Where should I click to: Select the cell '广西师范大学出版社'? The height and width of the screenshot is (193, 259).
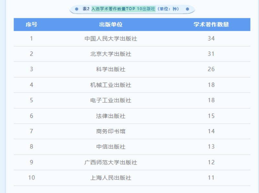[x=111, y=163]
